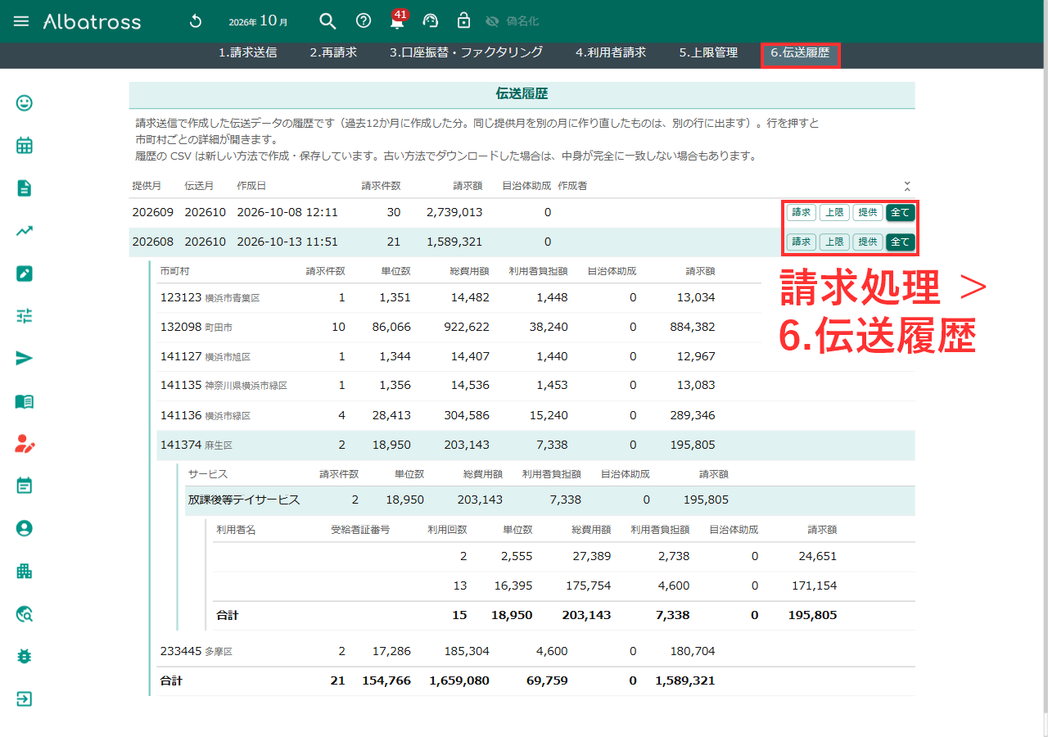The width and height of the screenshot is (1048, 737).
Task: Open the globe search sidebar icon
Action: 25,614
